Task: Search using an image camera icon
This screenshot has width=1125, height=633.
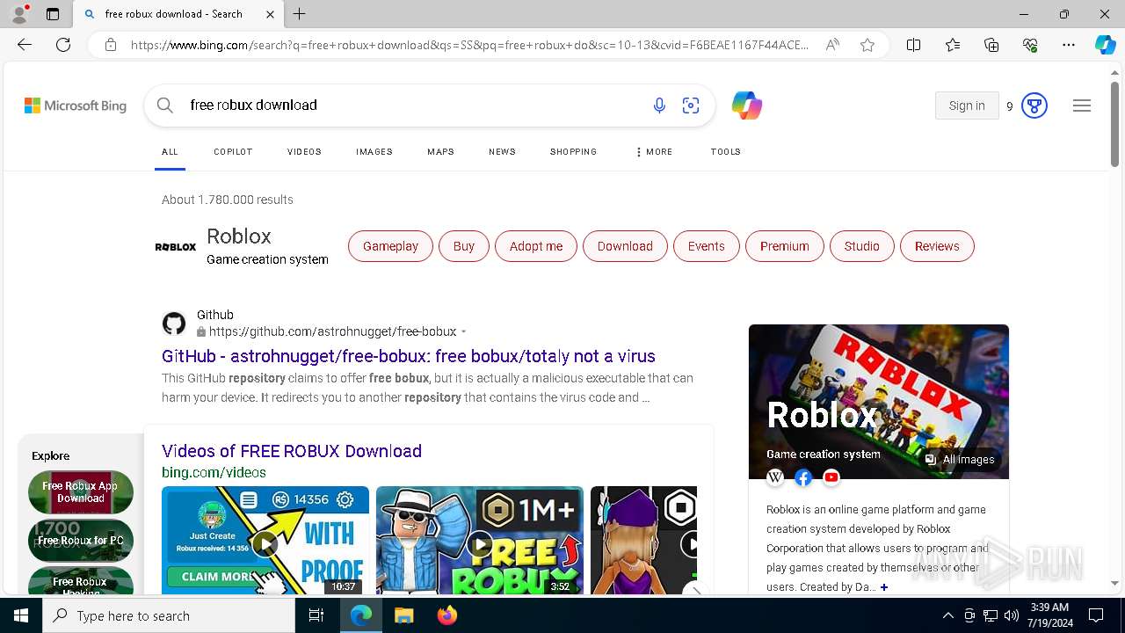Action: pos(691,105)
